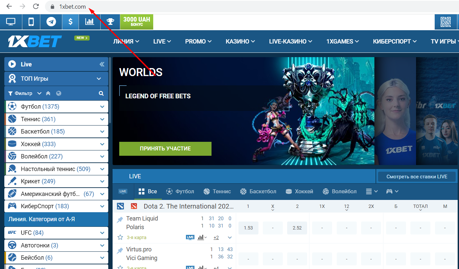This screenshot has height=269, width=459.
Task: Open the more sports list dropdown
Action: [372, 191]
